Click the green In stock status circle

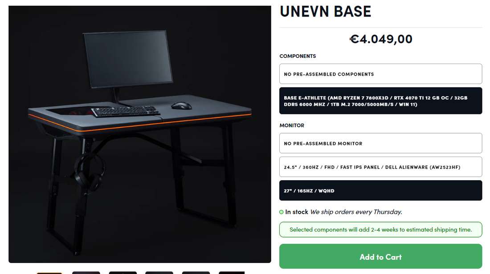pyautogui.click(x=281, y=212)
